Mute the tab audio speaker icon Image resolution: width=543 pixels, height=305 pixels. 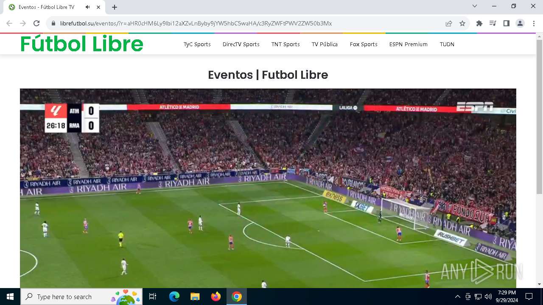click(87, 7)
